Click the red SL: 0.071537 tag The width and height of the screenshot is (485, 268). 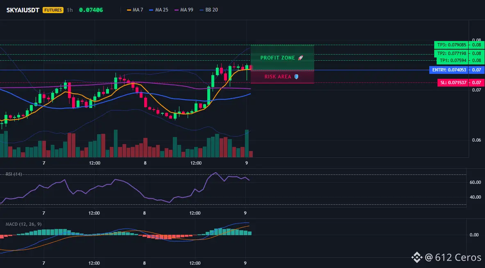[453, 83]
